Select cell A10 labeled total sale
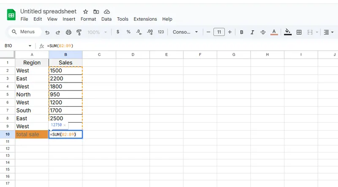This screenshot has width=338, height=187. pos(32,134)
